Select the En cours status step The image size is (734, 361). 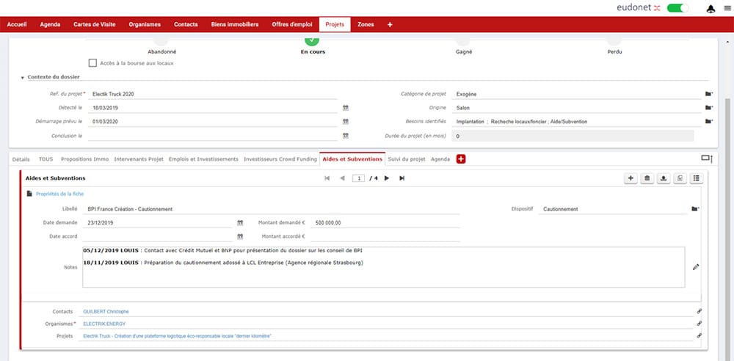(x=313, y=51)
